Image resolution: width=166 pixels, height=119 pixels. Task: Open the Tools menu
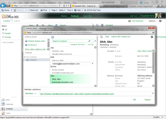[x=70, y=10]
